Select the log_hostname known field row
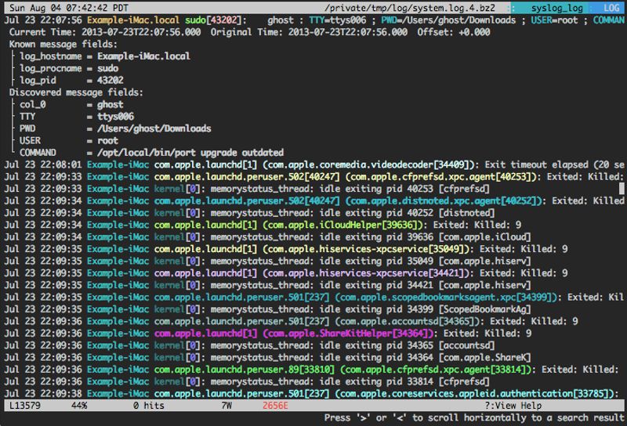The image size is (627, 426). click(x=104, y=56)
